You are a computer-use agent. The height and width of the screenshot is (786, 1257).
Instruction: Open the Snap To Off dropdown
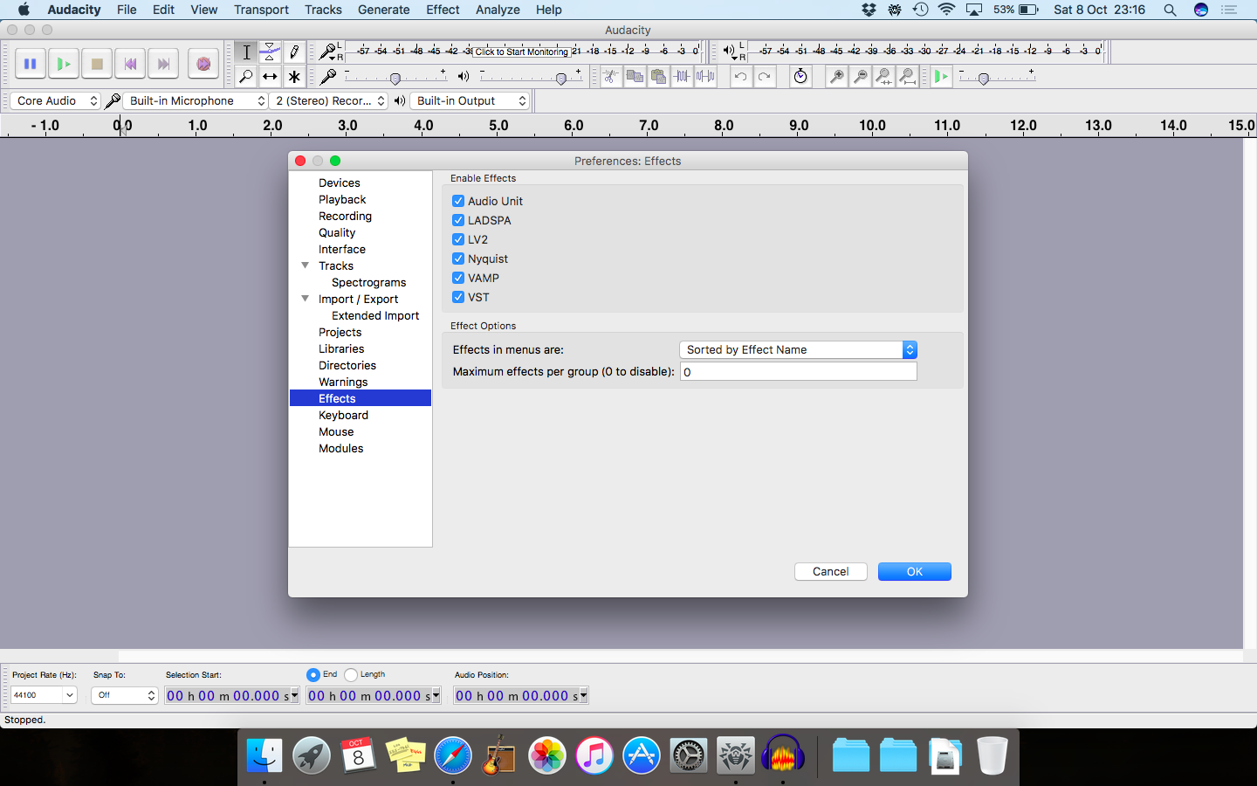point(125,695)
